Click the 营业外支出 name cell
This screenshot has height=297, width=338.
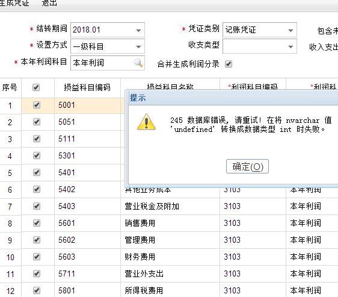pos(170,274)
